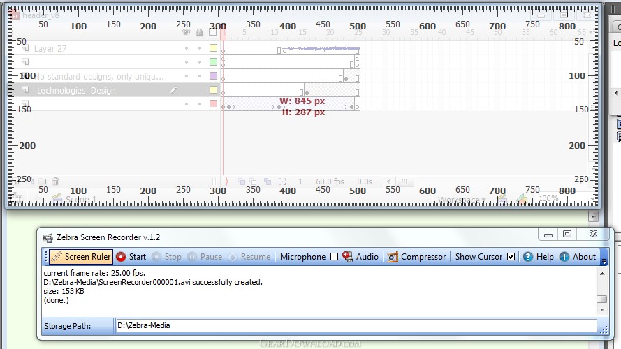Click the Resume recording button
Screen dimensions: 621x349
click(249, 257)
